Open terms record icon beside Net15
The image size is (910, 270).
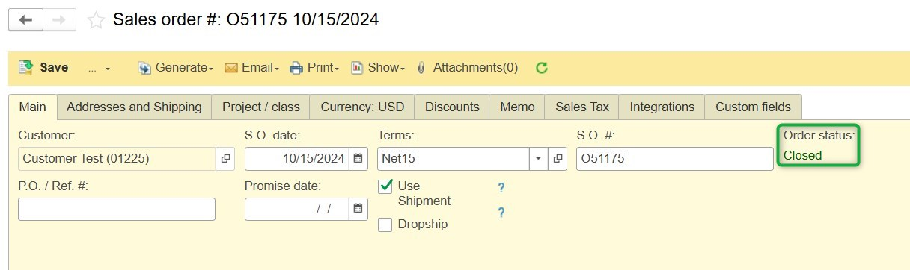pos(558,159)
